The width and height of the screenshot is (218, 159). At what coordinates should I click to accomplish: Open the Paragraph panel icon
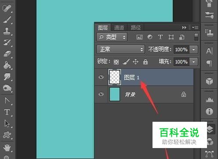click(x=209, y=63)
